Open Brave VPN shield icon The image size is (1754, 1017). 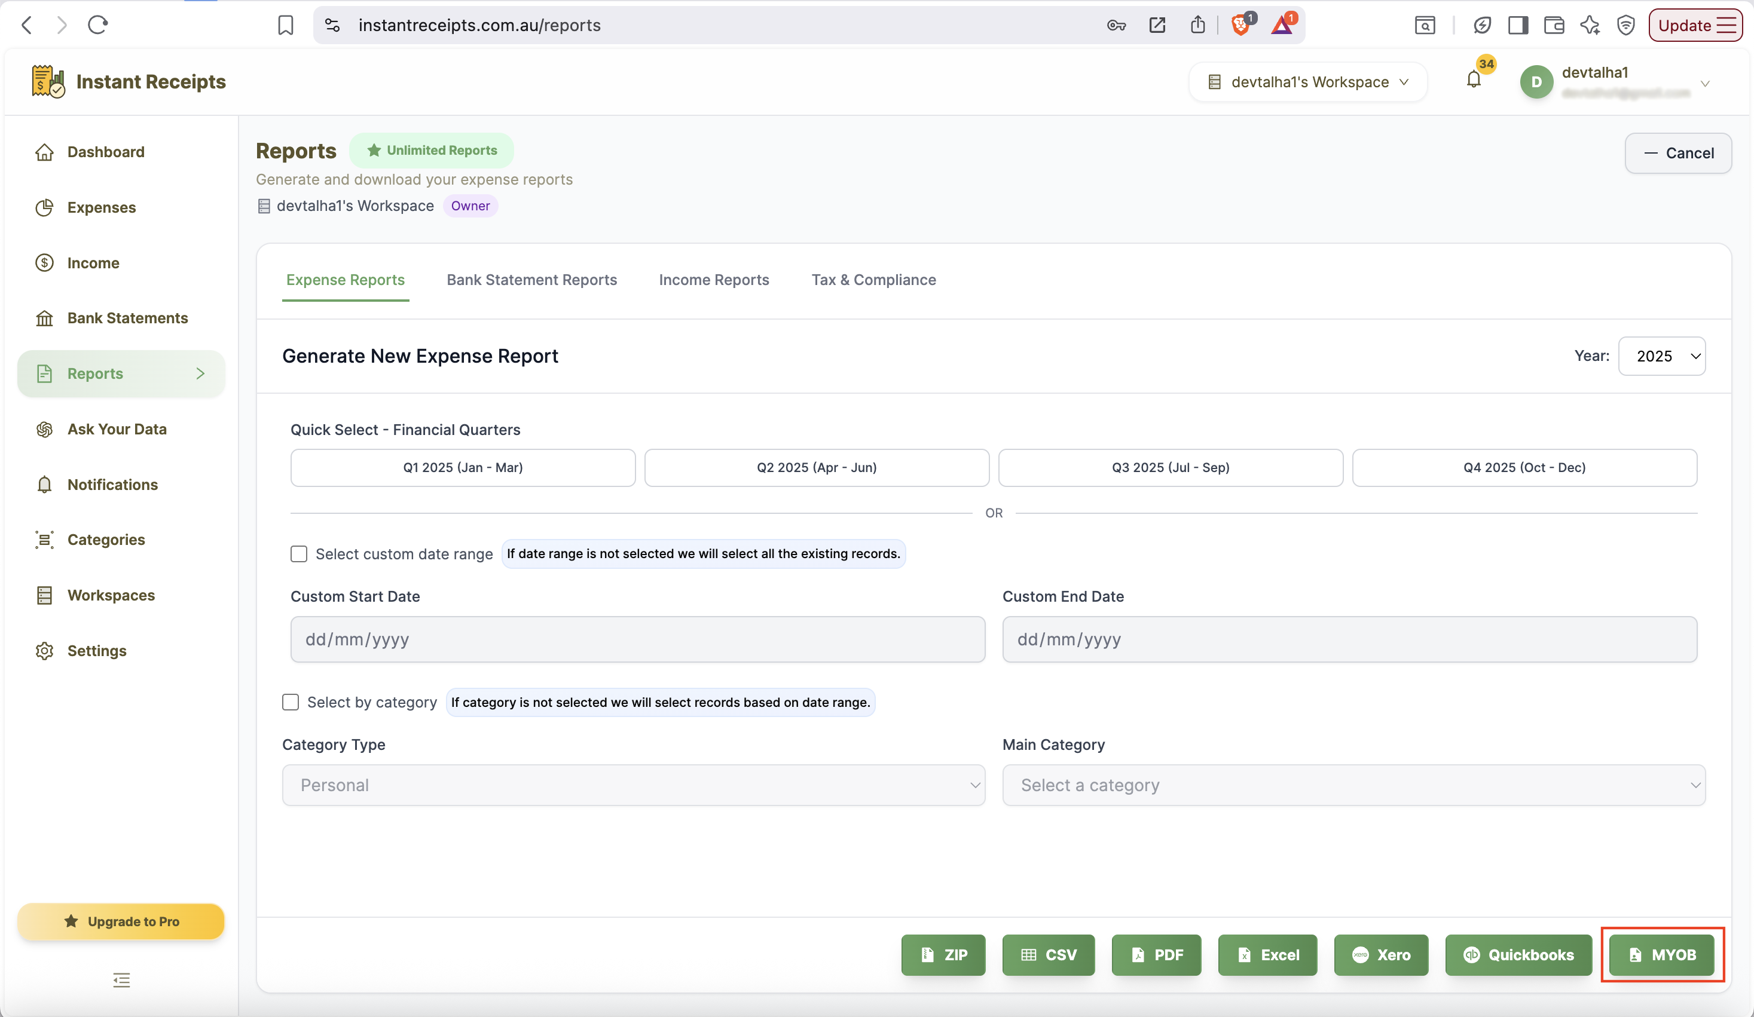(x=1626, y=25)
